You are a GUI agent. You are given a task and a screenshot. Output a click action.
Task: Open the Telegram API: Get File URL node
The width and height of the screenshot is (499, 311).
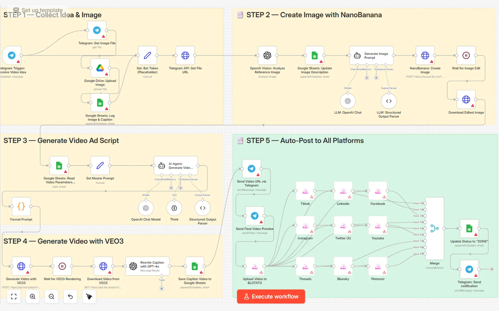185,55
